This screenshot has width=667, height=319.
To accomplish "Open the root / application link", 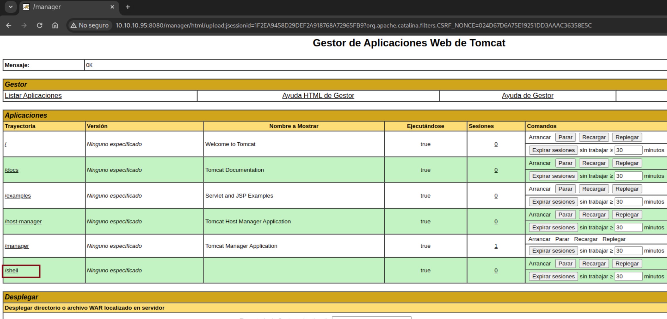I will [x=5, y=144].
